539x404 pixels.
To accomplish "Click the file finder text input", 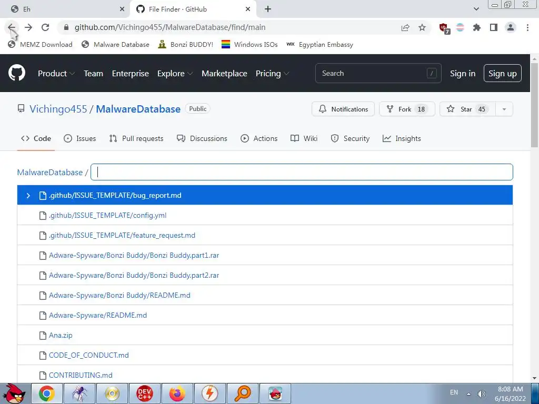I will [302, 172].
